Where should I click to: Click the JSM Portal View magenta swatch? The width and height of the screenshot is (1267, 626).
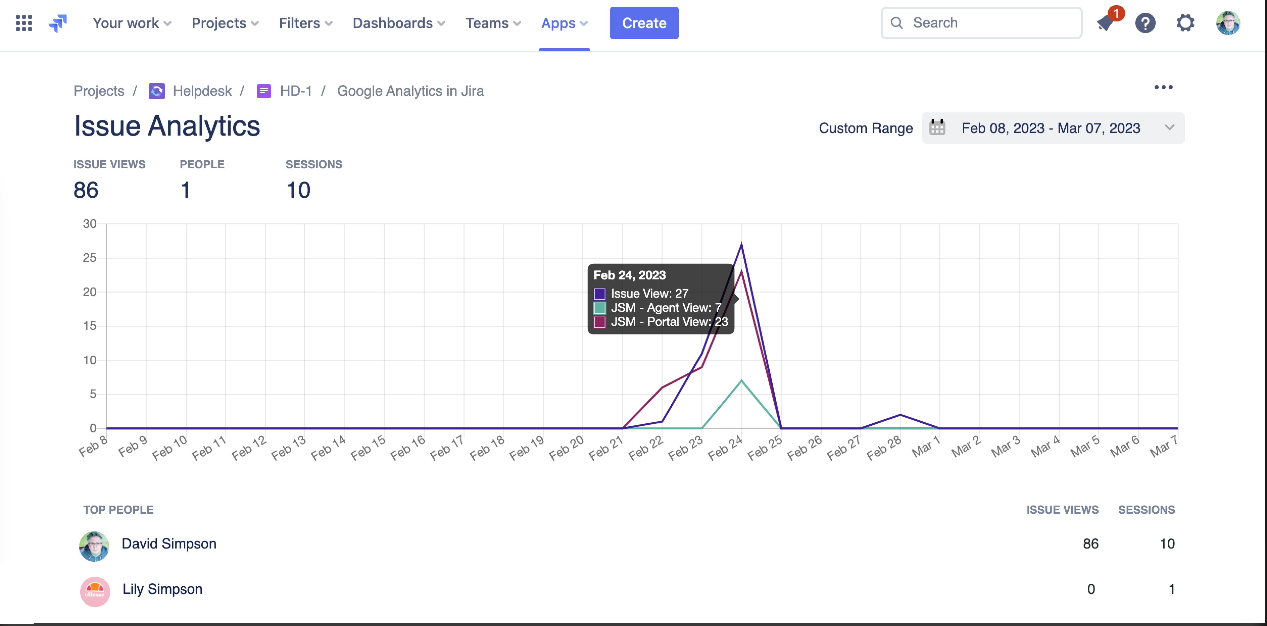[x=600, y=322]
